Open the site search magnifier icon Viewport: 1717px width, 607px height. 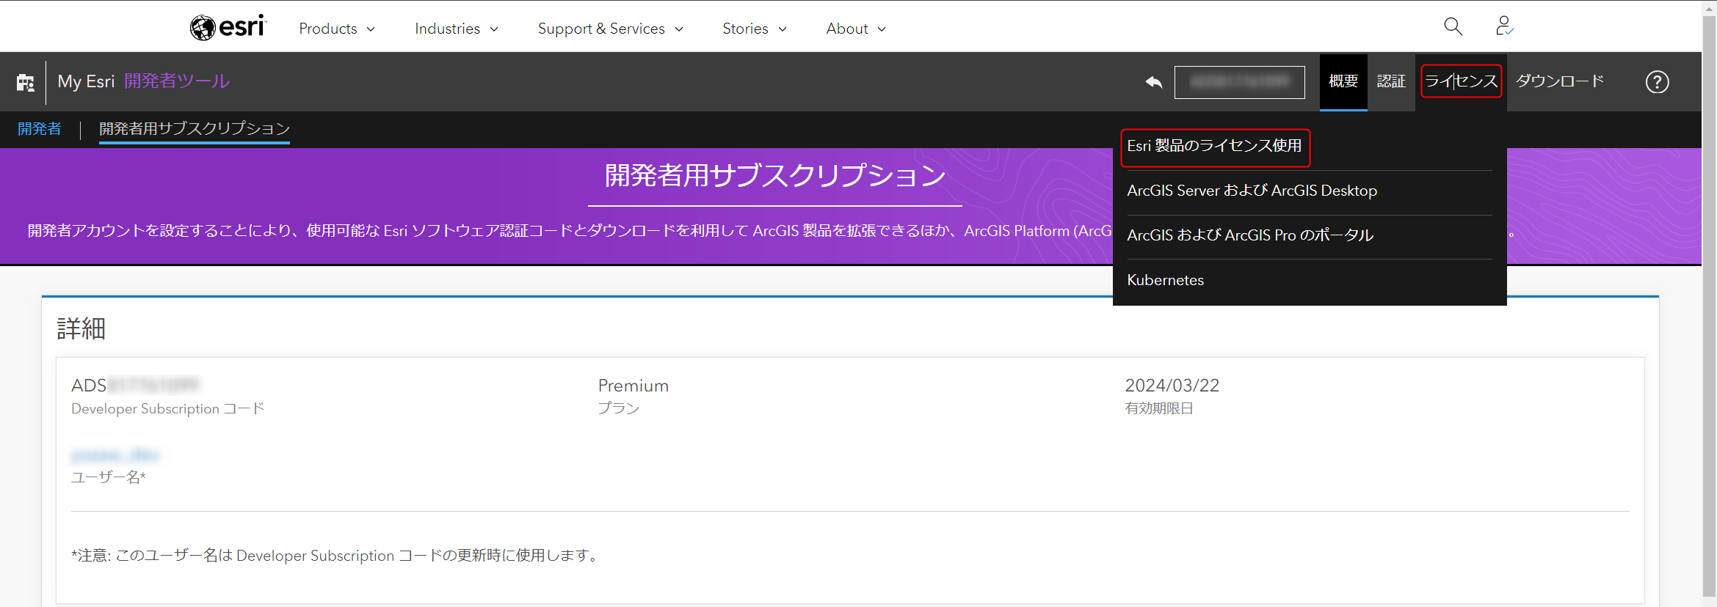click(x=1453, y=26)
